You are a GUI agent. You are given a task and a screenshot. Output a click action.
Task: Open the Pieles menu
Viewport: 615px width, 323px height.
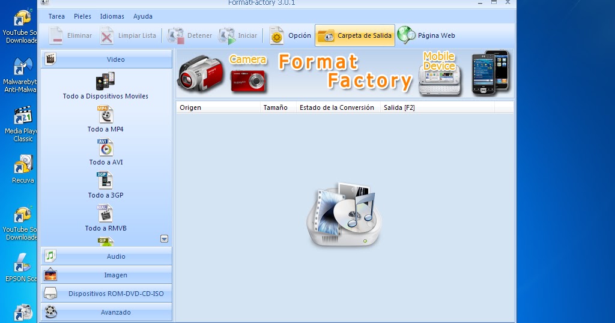(82, 16)
